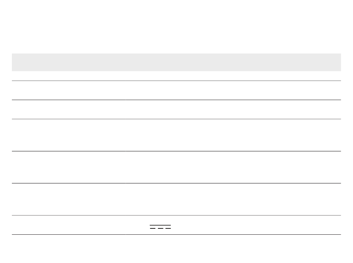Screen dimensions: 353x263
Task: Click the narrow blank strip below the gray header
Action: tap(176, 76)
